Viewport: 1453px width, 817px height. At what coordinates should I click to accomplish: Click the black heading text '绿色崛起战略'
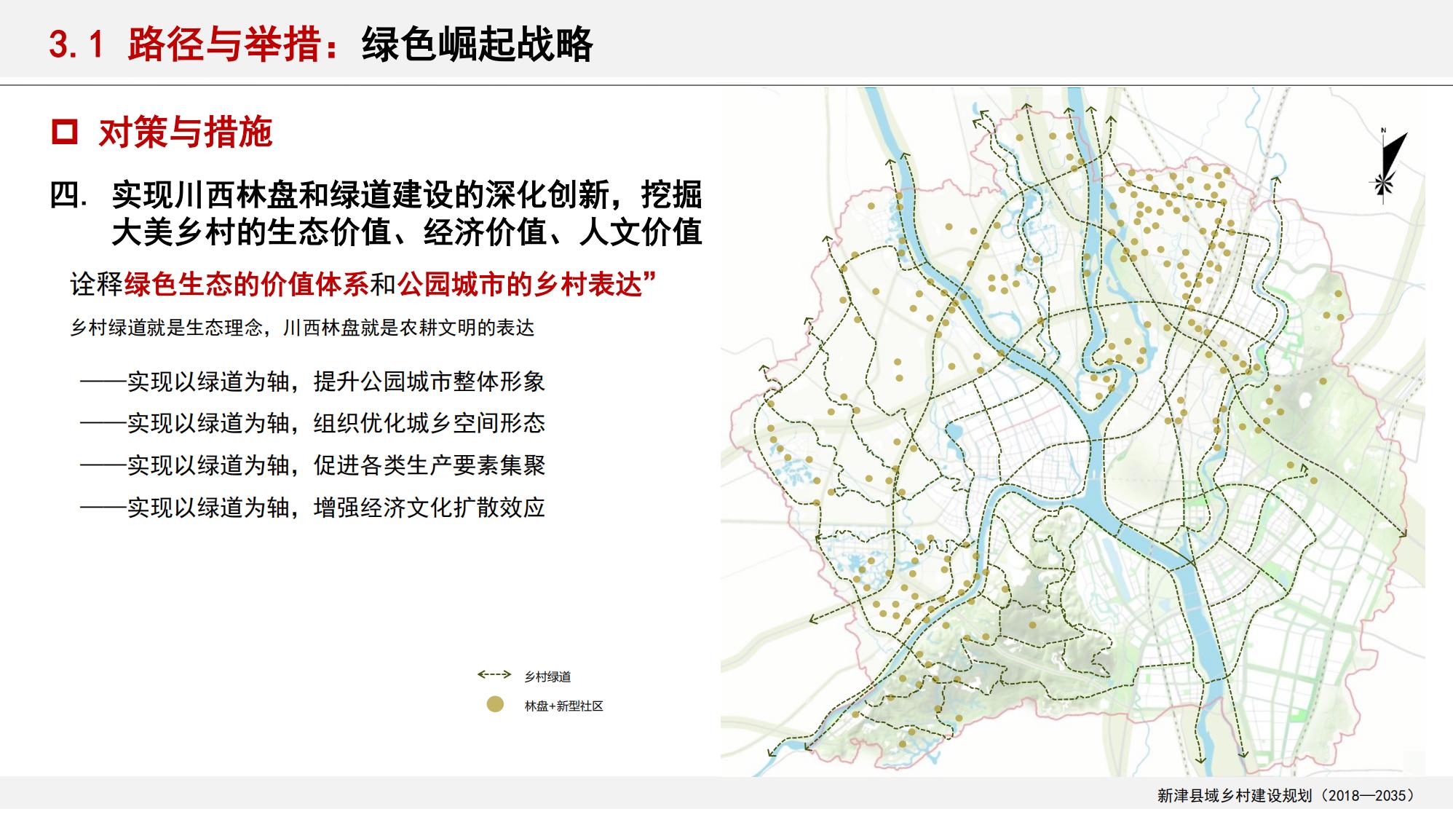click(478, 44)
